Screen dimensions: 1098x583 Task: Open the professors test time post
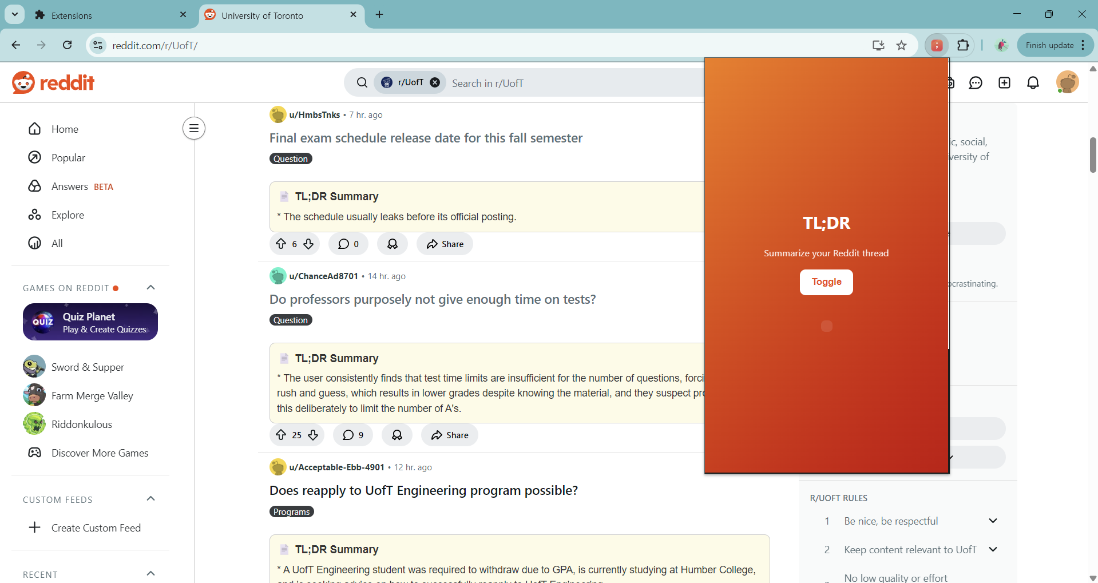433,299
